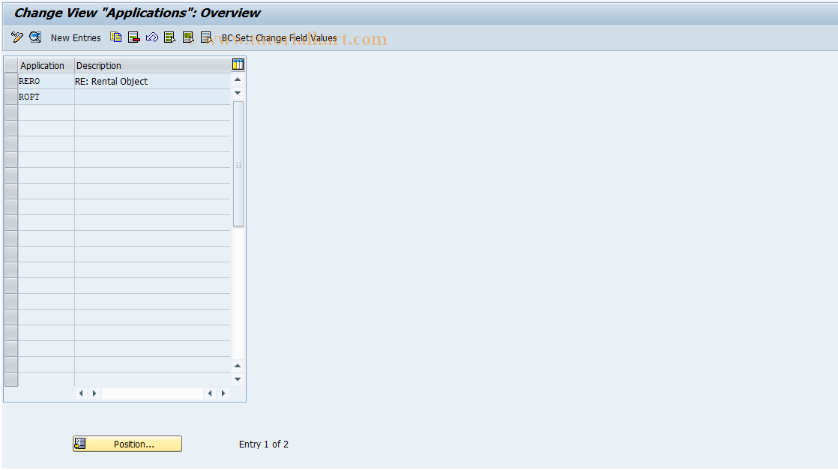Screen dimensions: 838x470
Task: Click the Description column header
Action: point(152,65)
